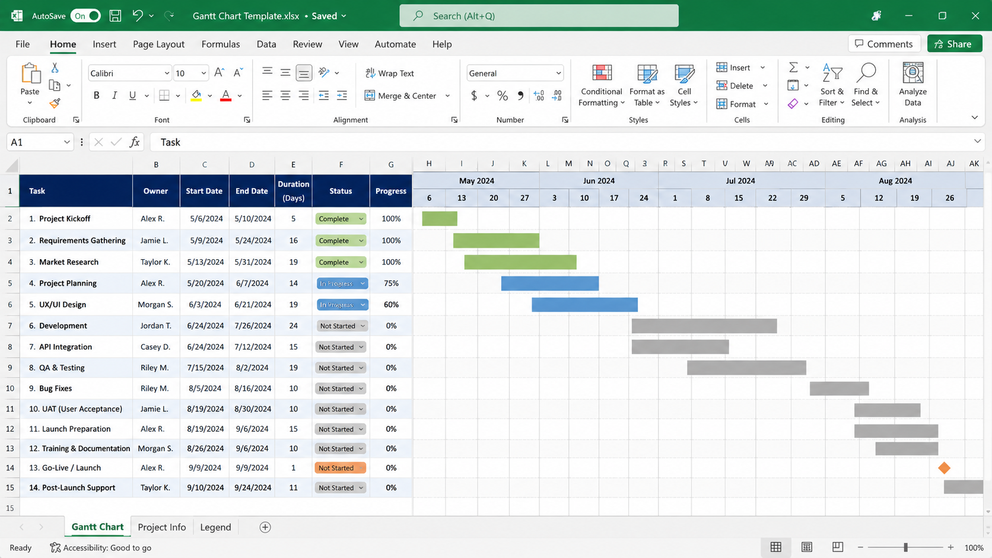The height and width of the screenshot is (558, 992).
Task: Turn off the AutoSave switch
Action: [85, 16]
